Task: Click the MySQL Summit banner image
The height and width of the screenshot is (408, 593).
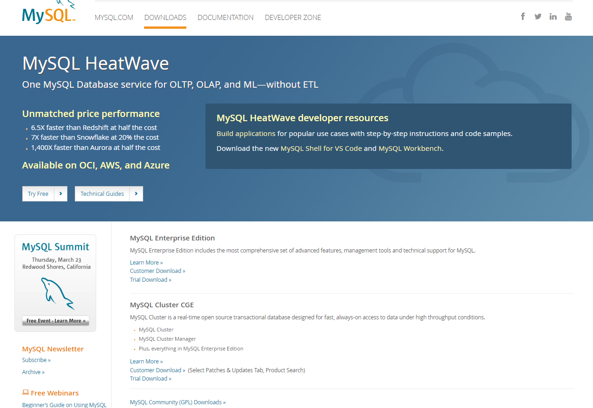Action: pyautogui.click(x=55, y=283)
